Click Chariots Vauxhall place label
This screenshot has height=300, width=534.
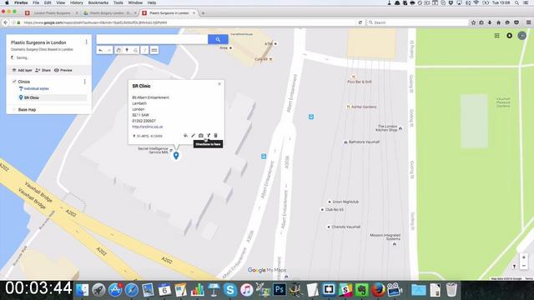[345, 227]
